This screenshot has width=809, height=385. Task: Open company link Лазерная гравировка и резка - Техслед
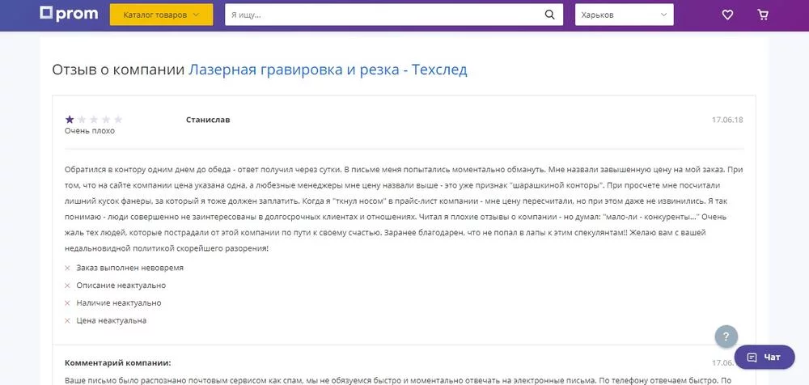click(328, 70)
